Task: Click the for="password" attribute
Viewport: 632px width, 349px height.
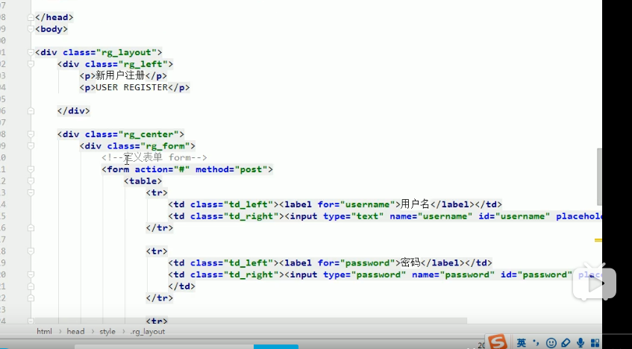Action: 357,262
